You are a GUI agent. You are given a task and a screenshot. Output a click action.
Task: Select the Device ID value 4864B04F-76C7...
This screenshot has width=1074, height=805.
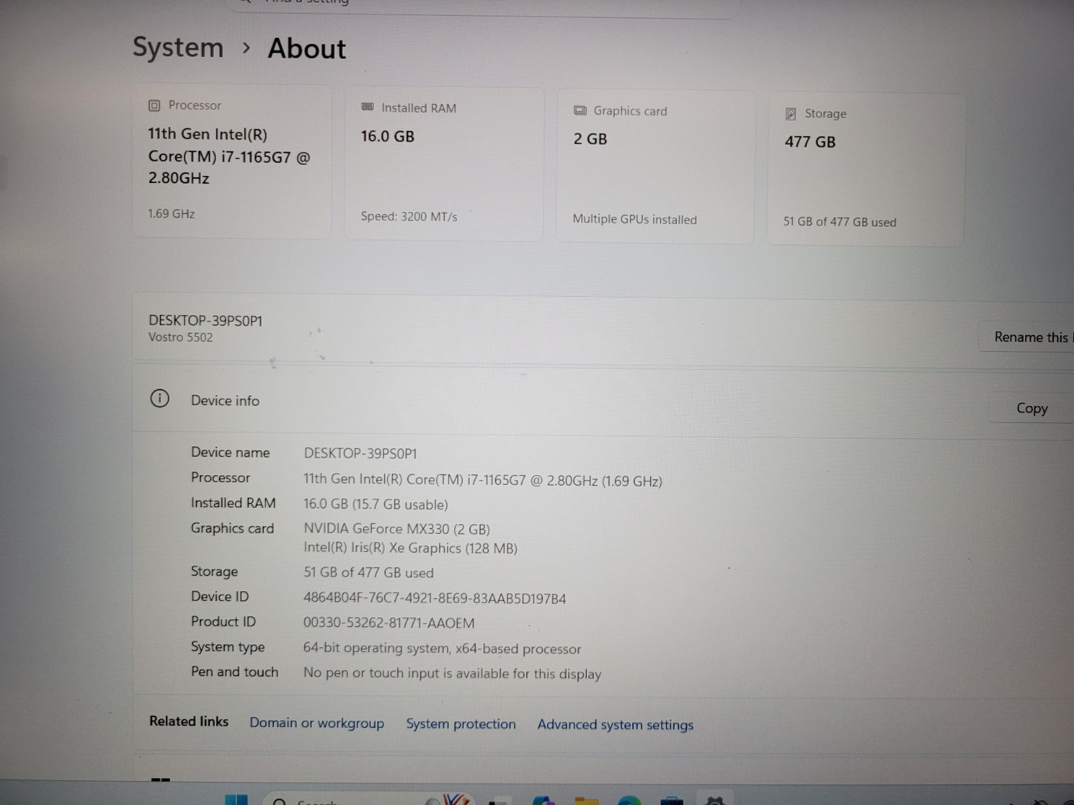[x=434, y=598]
